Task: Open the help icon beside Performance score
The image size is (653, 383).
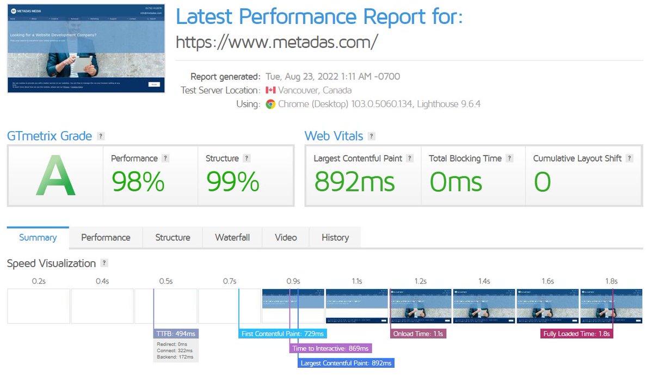Action: (x=165, y=158)
